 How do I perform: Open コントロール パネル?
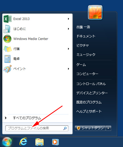tap(91, 84)
